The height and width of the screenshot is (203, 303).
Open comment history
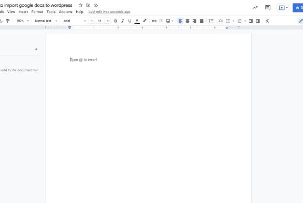tap(268, 8)
